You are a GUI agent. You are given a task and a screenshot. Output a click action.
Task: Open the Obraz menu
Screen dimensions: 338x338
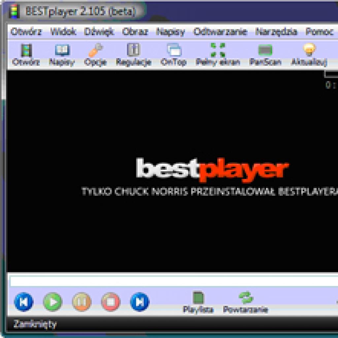point(135,32)
